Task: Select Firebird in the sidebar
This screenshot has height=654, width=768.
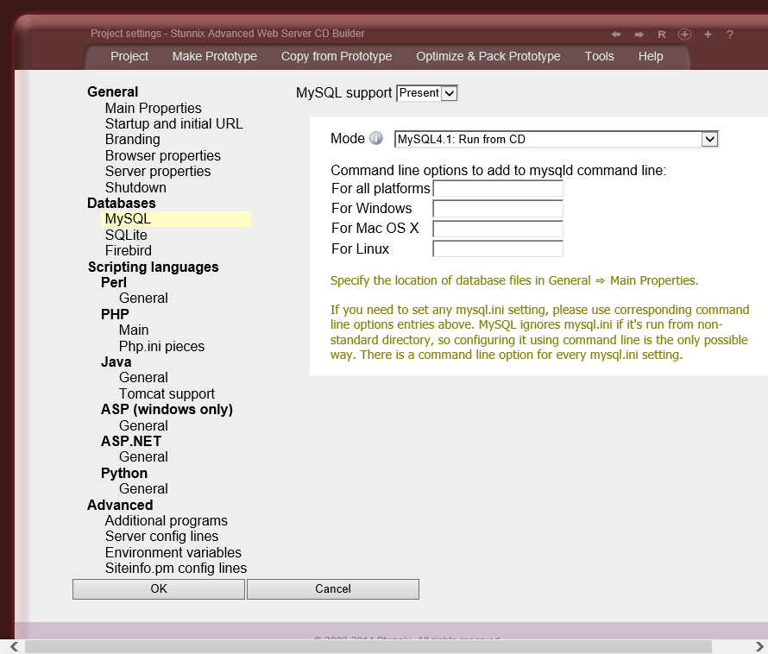Action: (128, 250)
